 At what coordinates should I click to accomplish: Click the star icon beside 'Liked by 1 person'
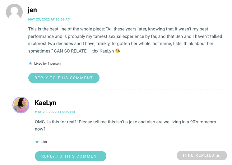pyautogui.click(x=30, y=63)
